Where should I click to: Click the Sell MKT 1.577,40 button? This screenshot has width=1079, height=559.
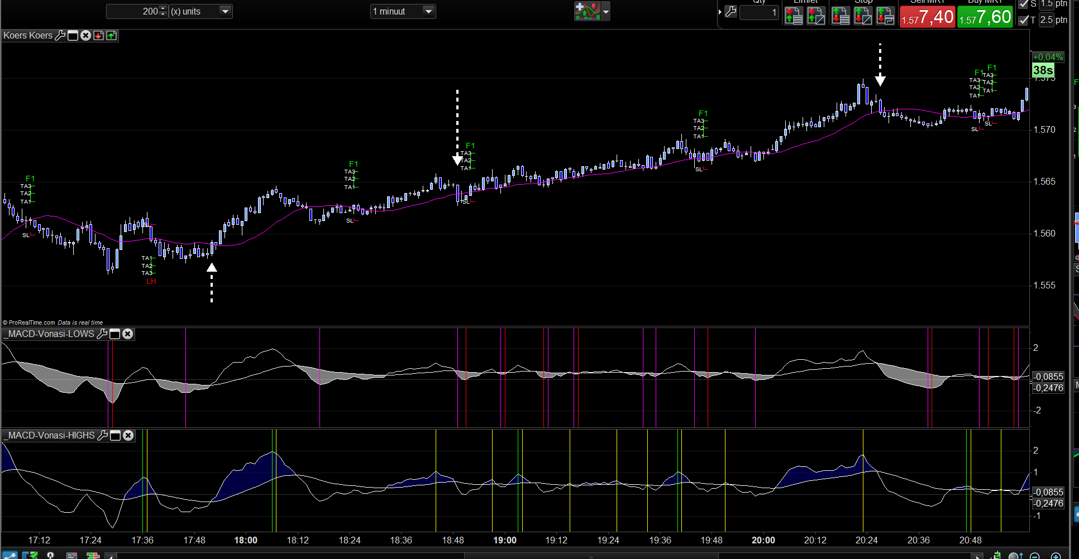pos(928,17)
